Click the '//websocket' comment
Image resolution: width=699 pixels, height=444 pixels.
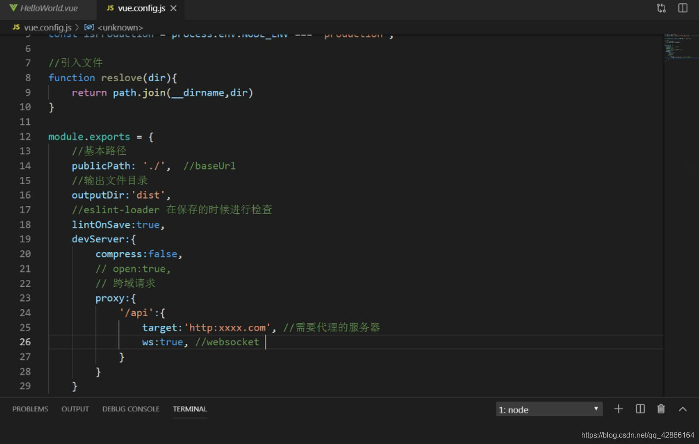(x=227, y=342)
